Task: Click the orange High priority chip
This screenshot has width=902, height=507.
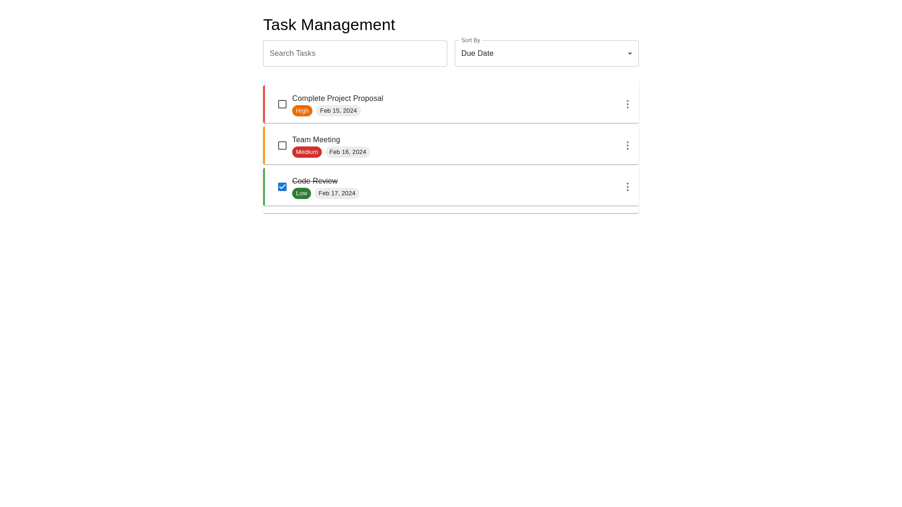Action: (x=302, y=111)
